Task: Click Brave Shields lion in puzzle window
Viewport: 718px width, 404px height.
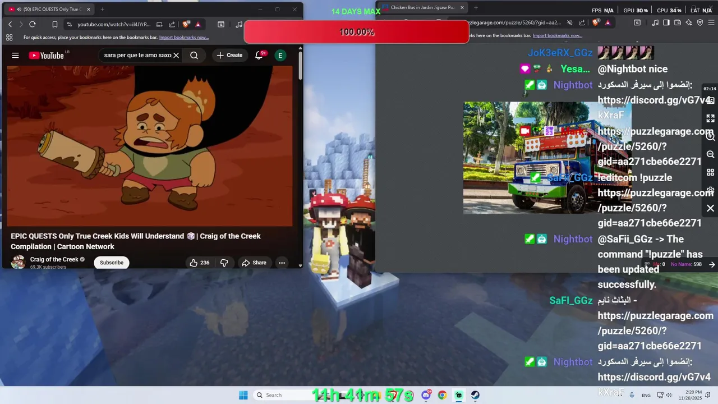Action: (x=596, y=22)
